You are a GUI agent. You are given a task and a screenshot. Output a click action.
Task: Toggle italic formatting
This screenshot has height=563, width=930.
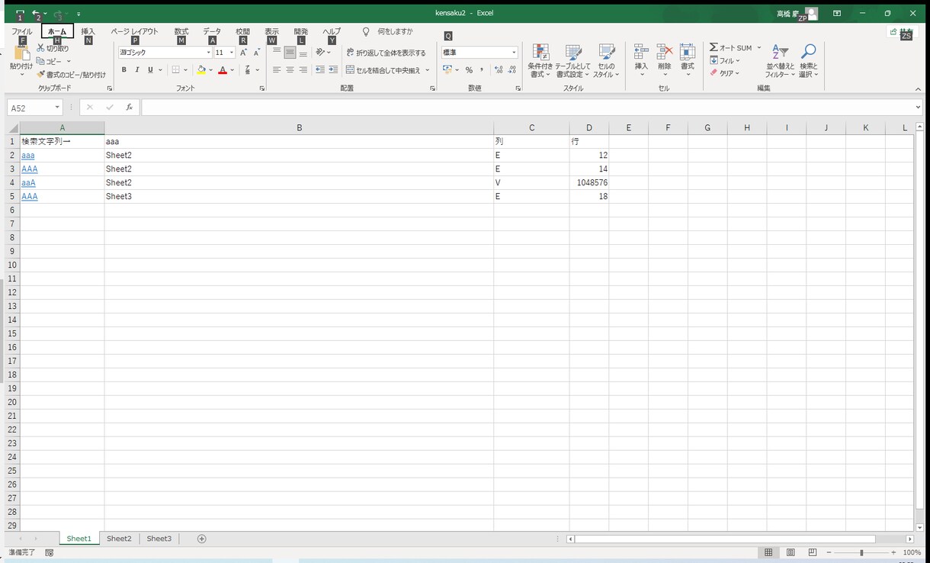click(137, 70)
